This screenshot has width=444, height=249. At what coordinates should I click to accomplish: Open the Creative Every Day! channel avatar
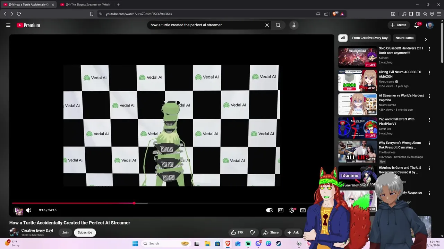coord(14,232)
